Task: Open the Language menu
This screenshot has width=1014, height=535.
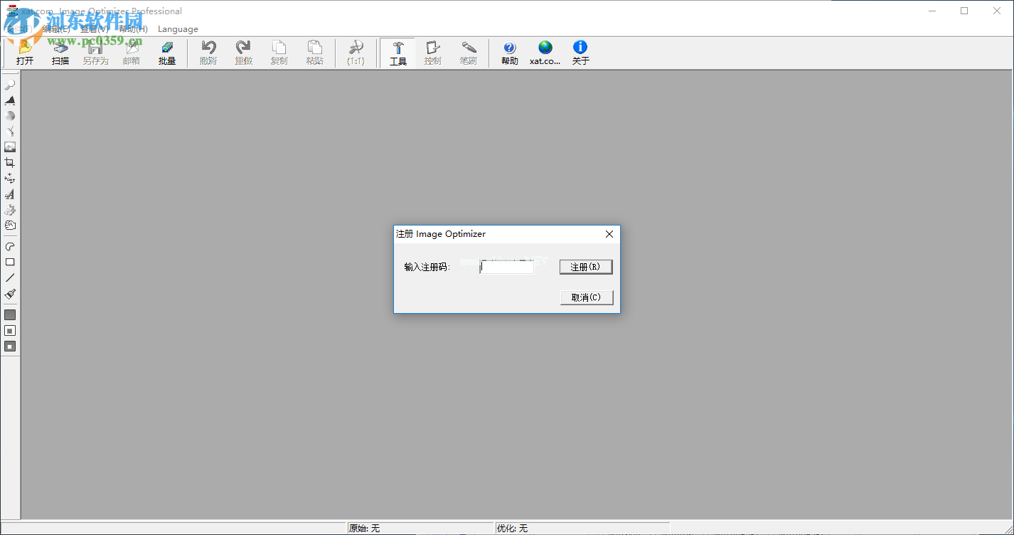Action: point(178,29)
